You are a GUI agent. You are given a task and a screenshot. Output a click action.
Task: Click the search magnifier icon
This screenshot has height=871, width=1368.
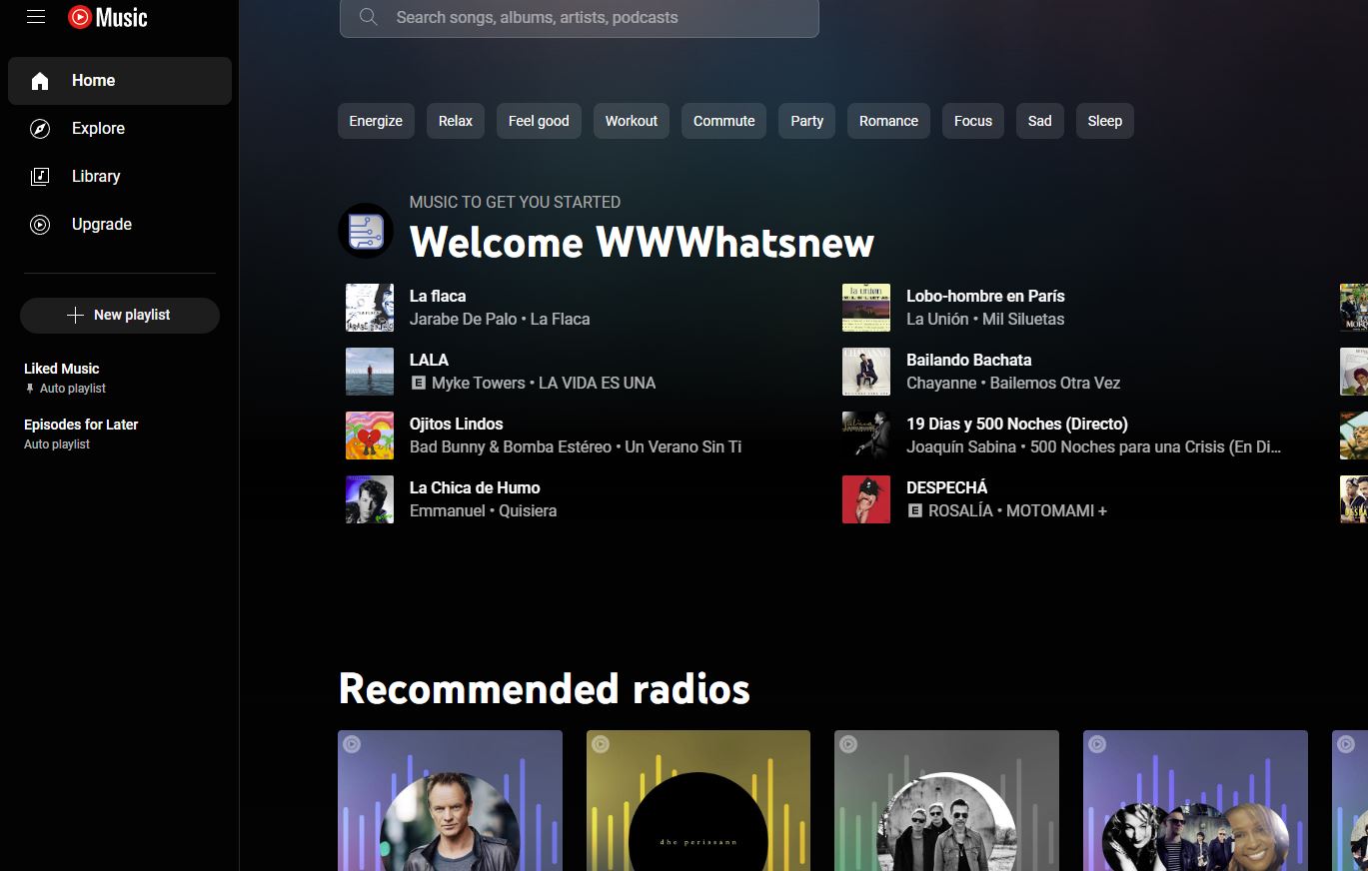pyautogui.click(x=369, y=17)
